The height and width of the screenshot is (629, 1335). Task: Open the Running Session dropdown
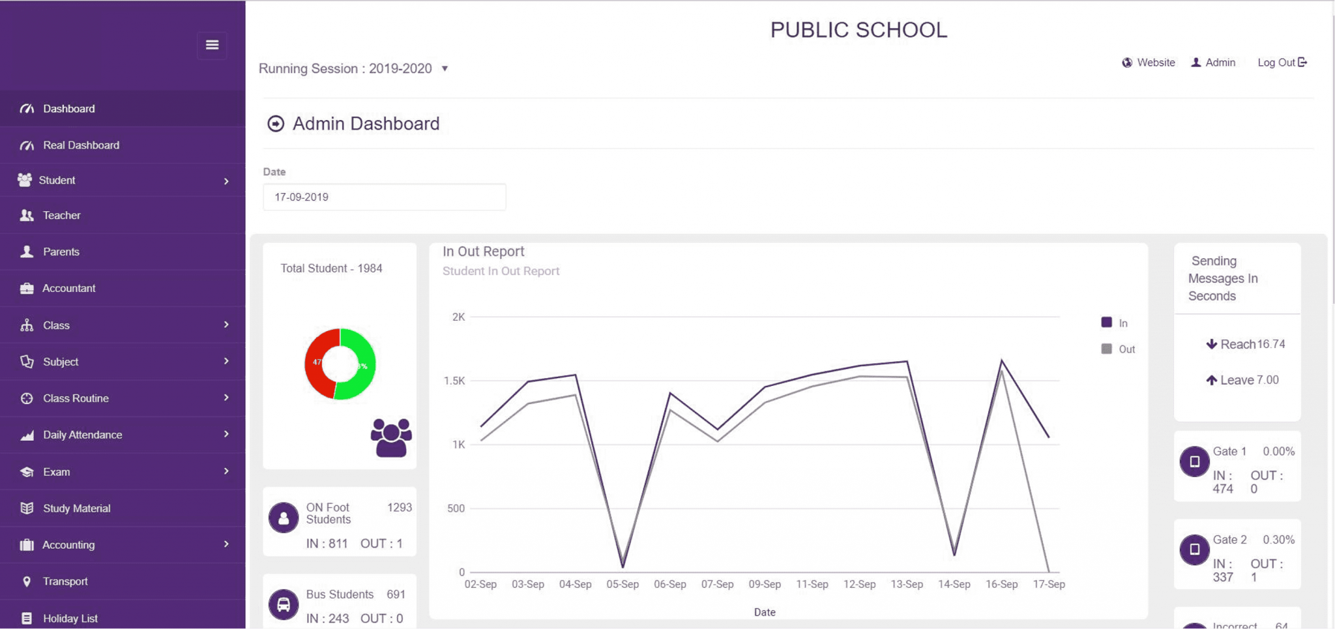tap(445, 68)
